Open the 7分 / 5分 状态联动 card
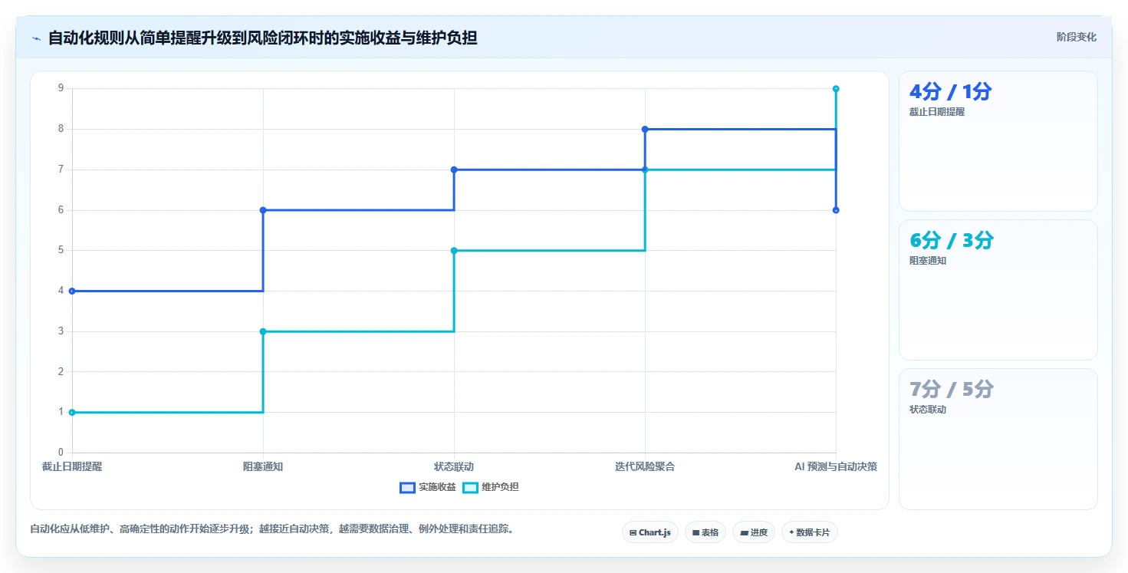 pyautogui.click(x=998, y=439)
